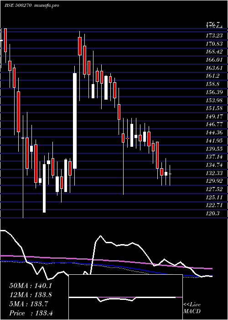Image resolution: width=228 pixels, height=320 pixels.
Task: Click the 12MA : 133.8 reading
Action: coord(31,295)
